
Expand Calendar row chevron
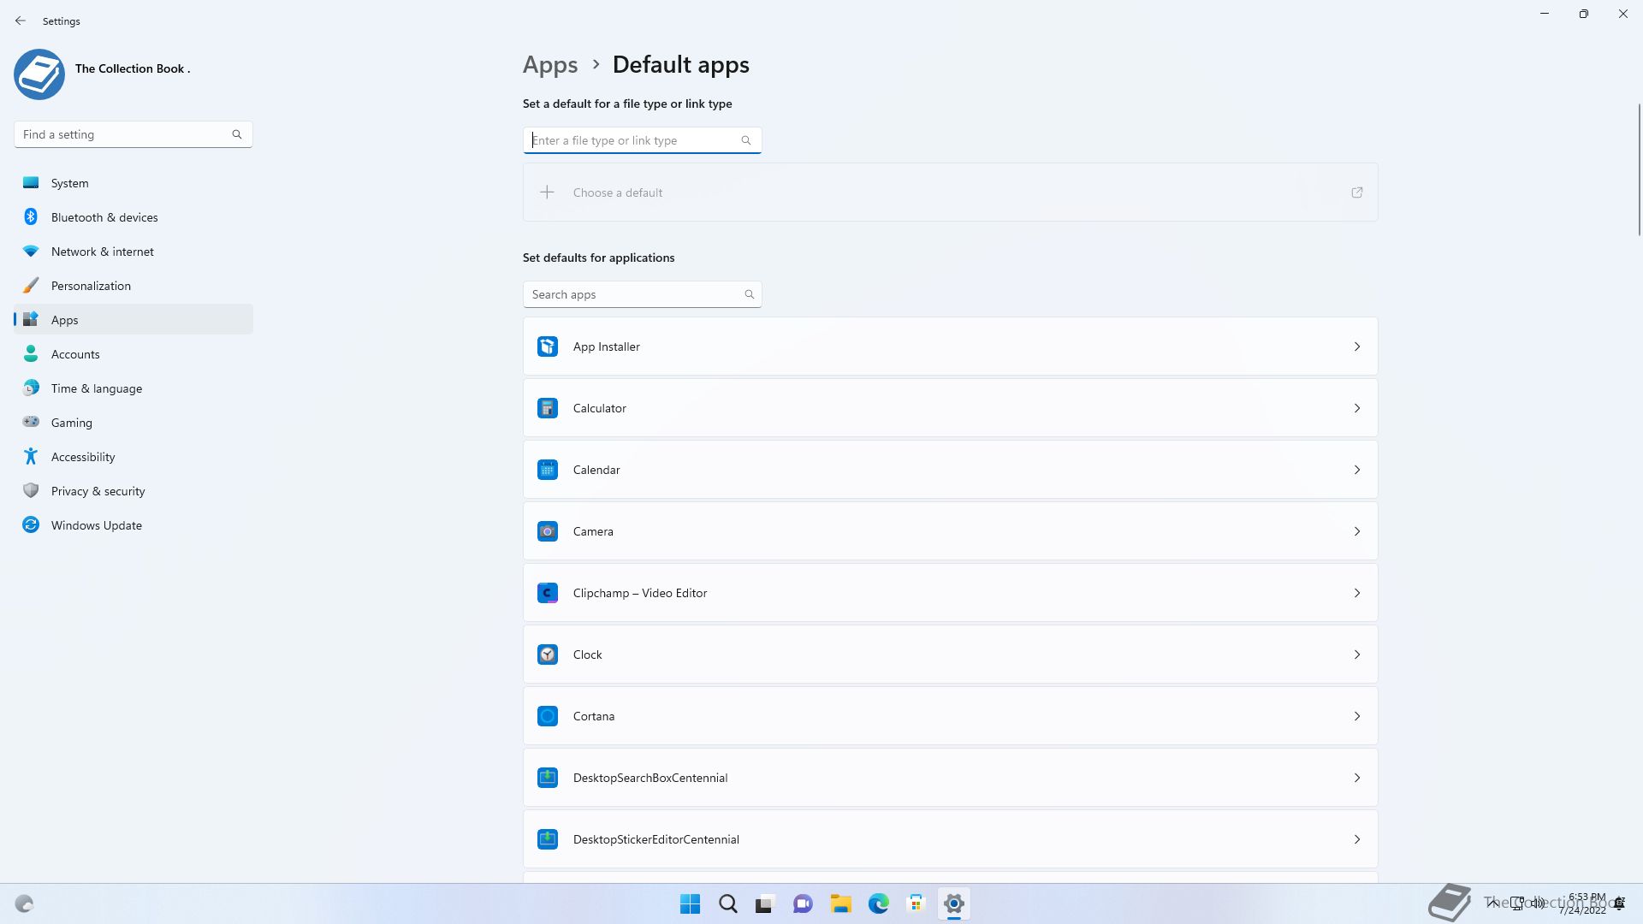pyautogui.click(x=1357, y=470)
